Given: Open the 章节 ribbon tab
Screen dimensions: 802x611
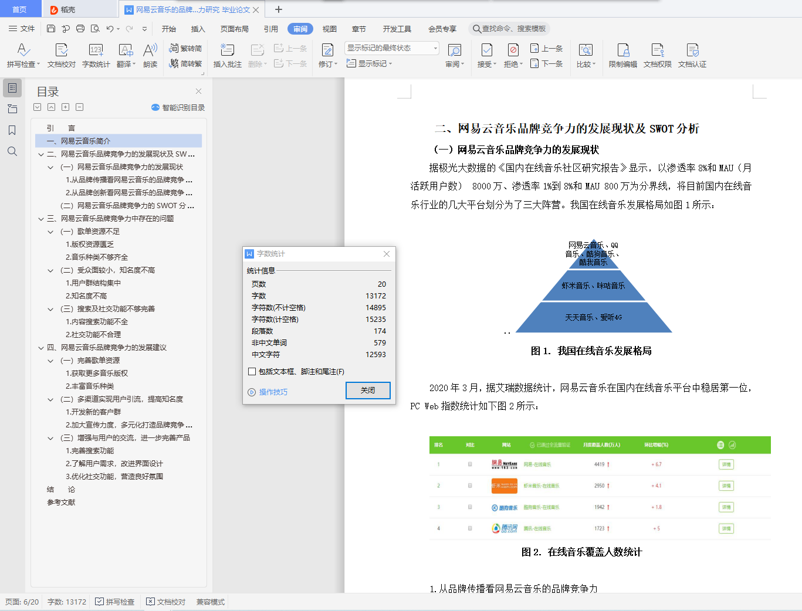Looking at the screenshot, I should [x=359, y=29].
